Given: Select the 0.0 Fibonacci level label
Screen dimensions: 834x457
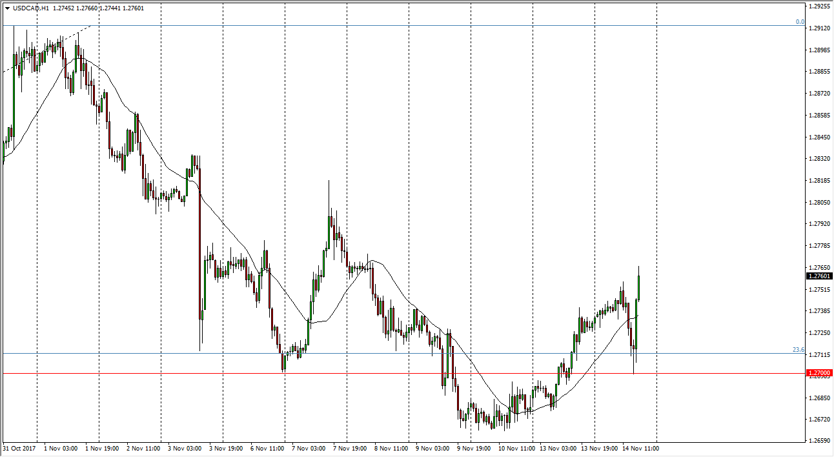Looking at the screenshot, I should click(800, 22).
